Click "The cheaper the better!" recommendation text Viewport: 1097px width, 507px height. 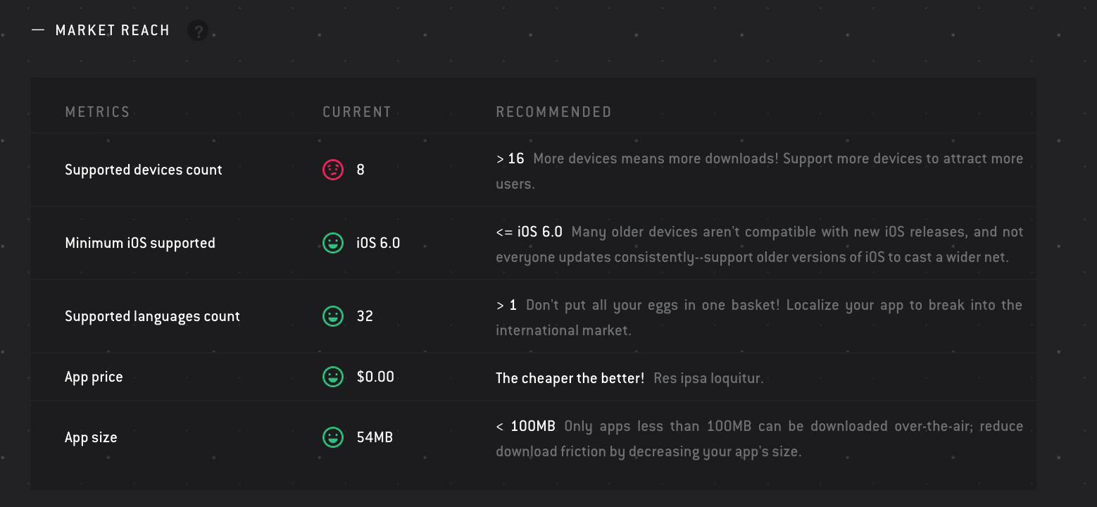[570, 378]
